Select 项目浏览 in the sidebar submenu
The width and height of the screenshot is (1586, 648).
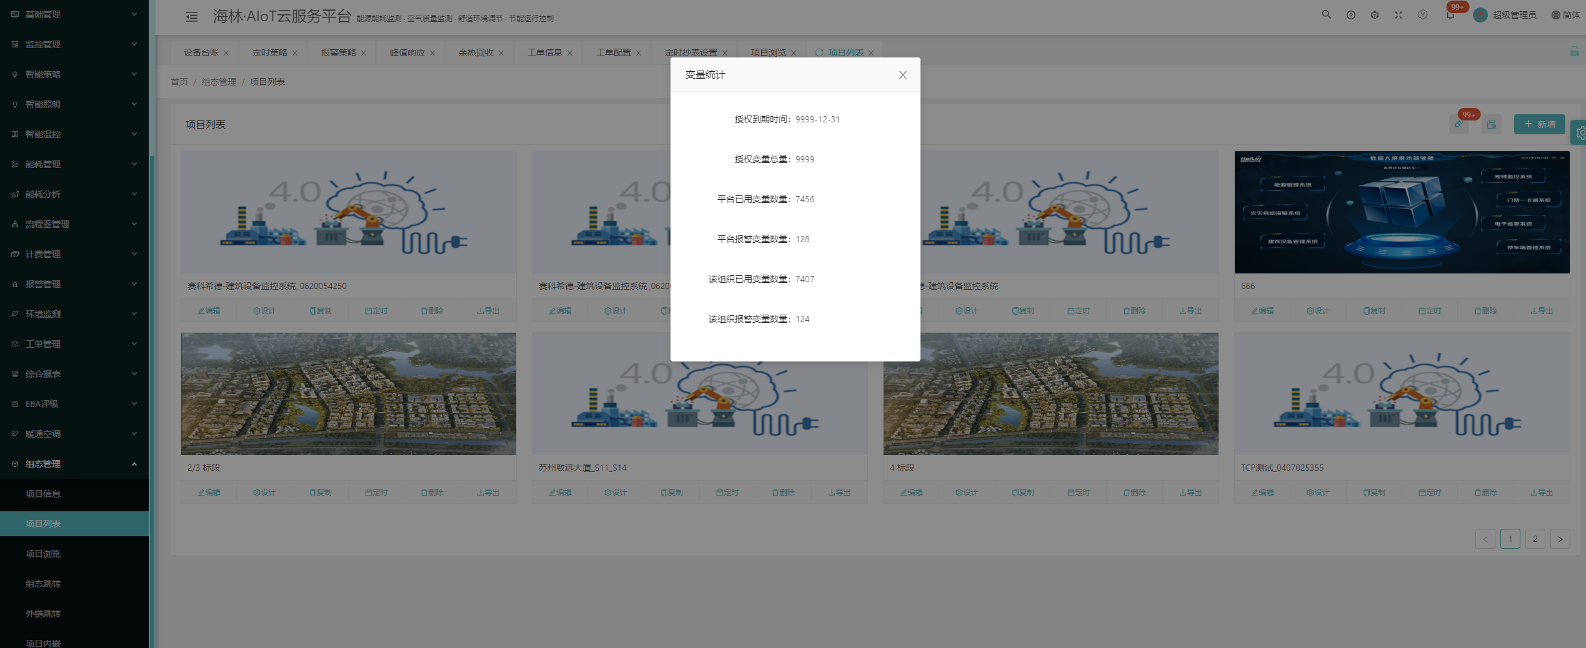coord(43,554)
